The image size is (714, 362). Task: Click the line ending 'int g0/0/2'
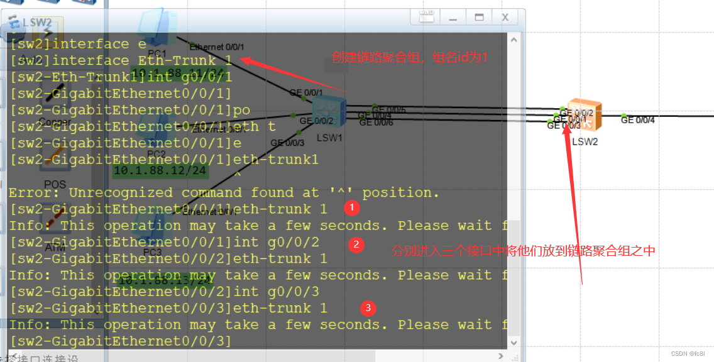[165, 242]
